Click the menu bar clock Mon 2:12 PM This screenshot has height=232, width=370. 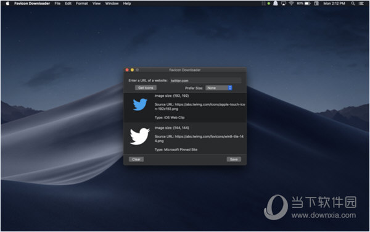coord(334,3)
